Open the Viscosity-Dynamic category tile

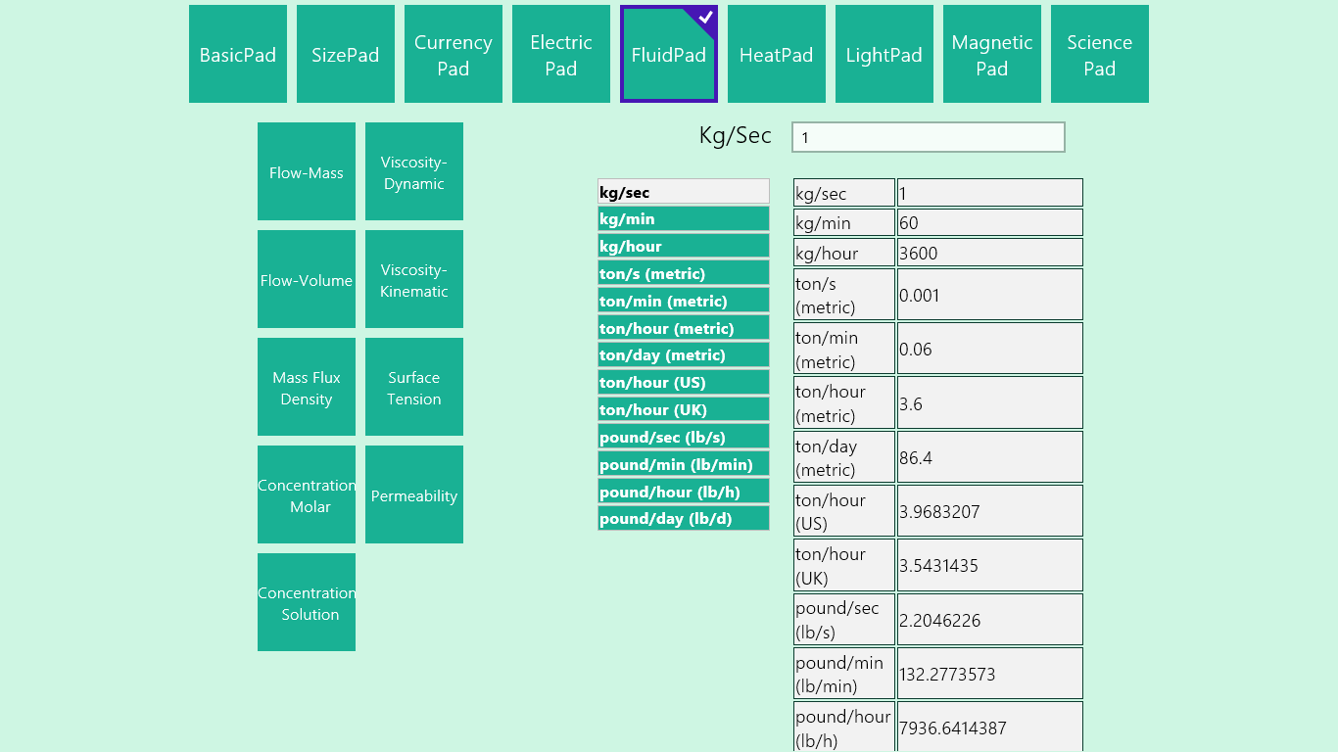tap(414, 171)
